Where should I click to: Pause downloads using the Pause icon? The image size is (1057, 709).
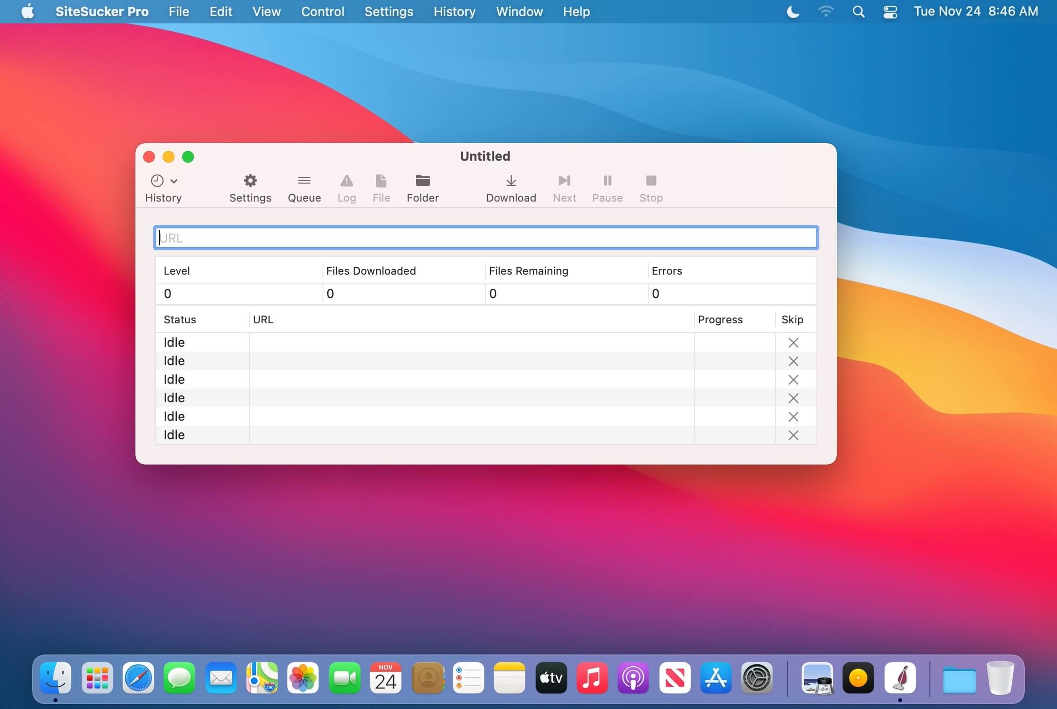[x=607, y=187]
